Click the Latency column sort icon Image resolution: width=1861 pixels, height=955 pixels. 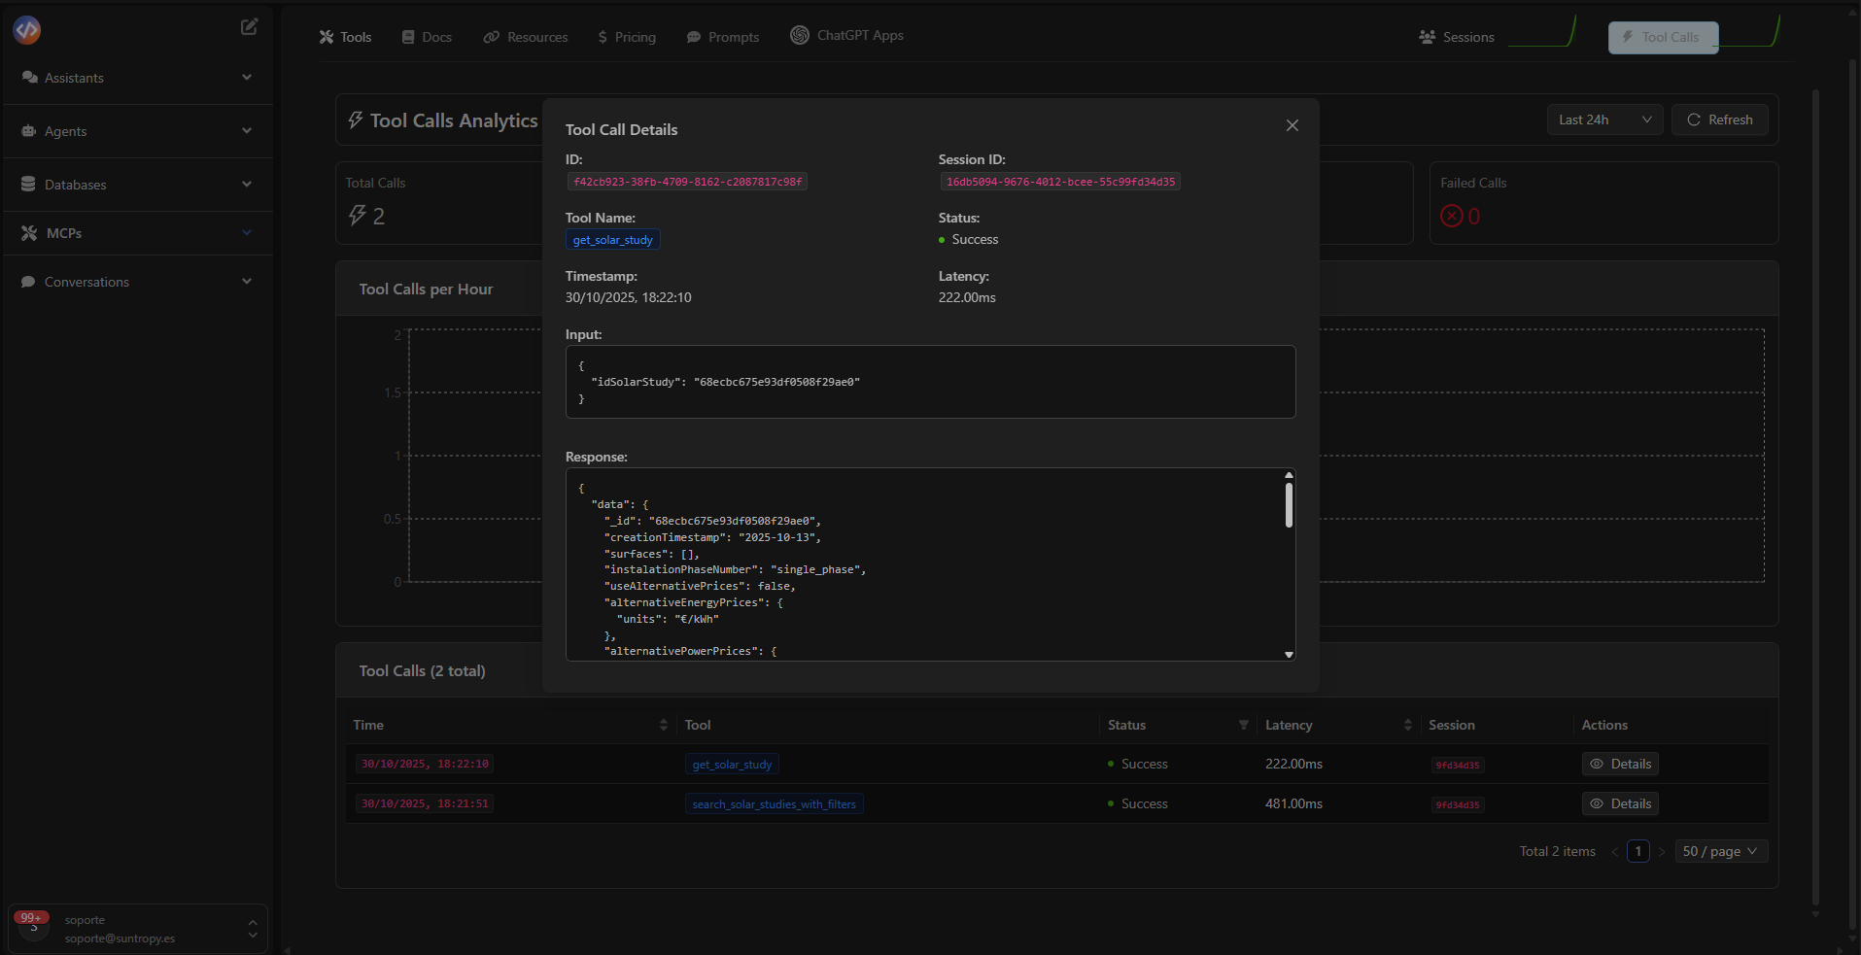point(1407,725)
